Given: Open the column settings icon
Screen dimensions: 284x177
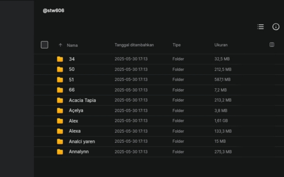Looking at the screenshot, I should click(272, 45).
